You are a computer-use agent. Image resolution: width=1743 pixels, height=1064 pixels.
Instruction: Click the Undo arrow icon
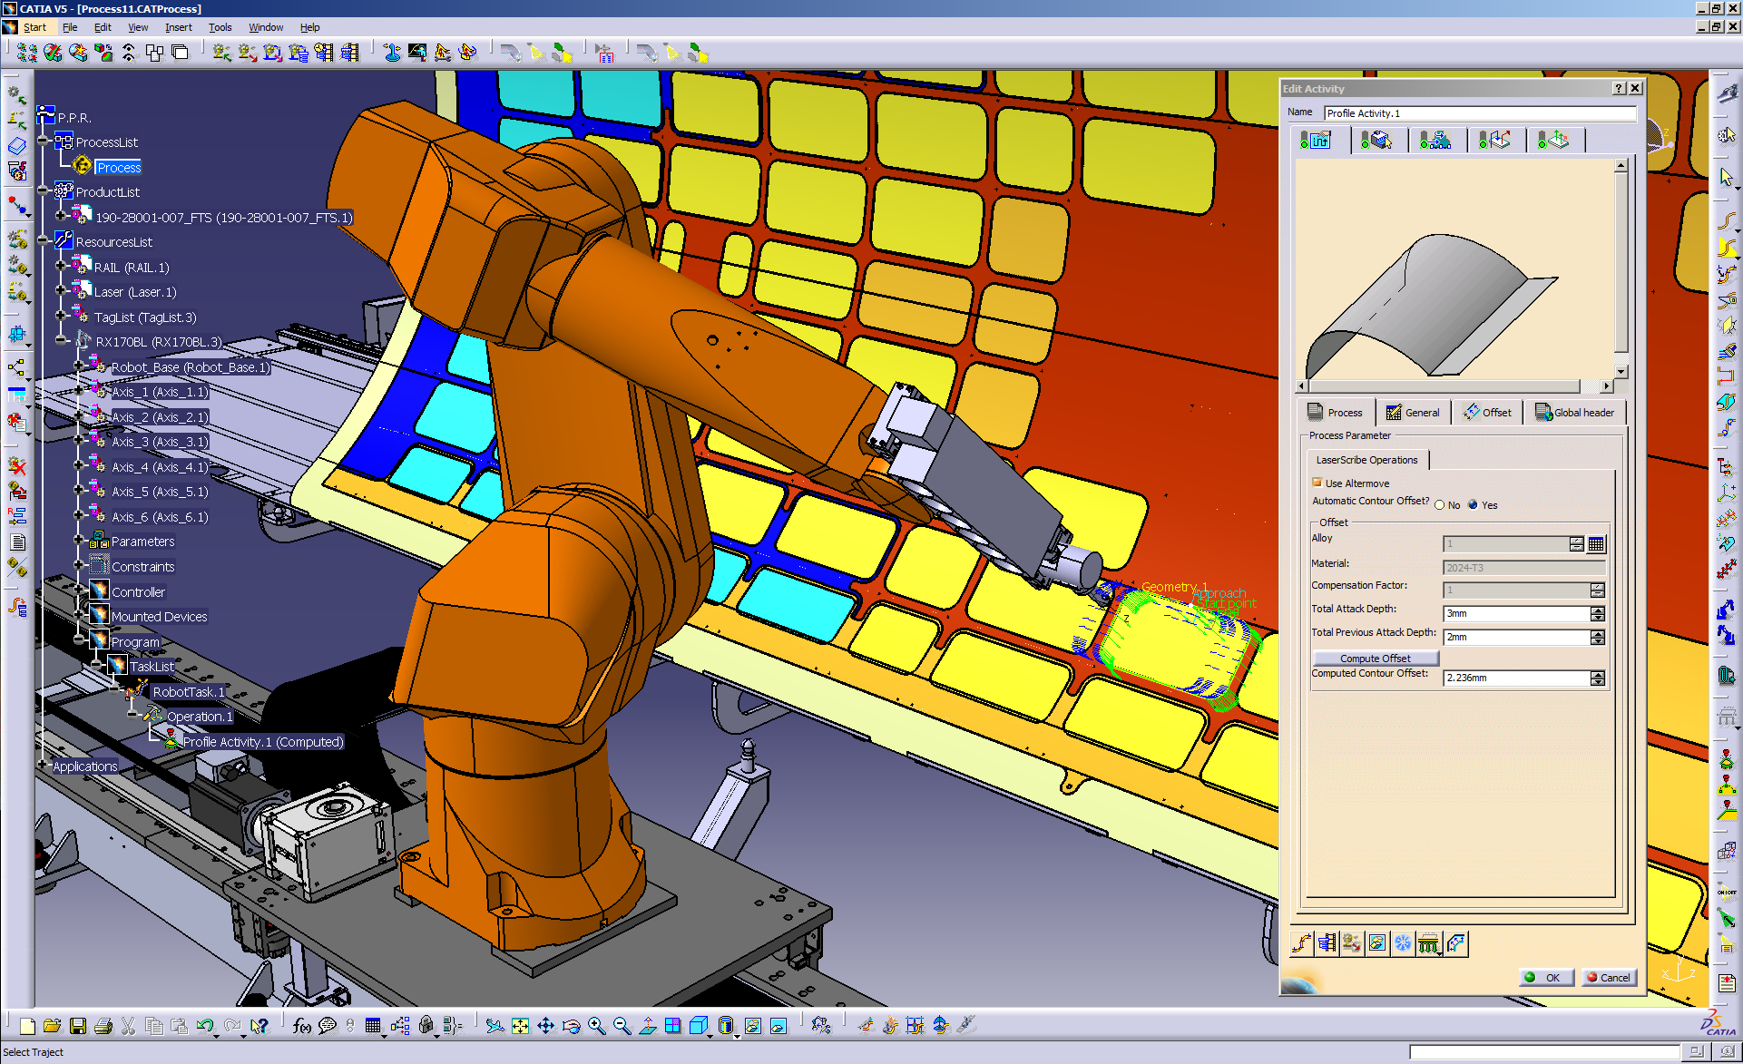(x=205, y=1026)
